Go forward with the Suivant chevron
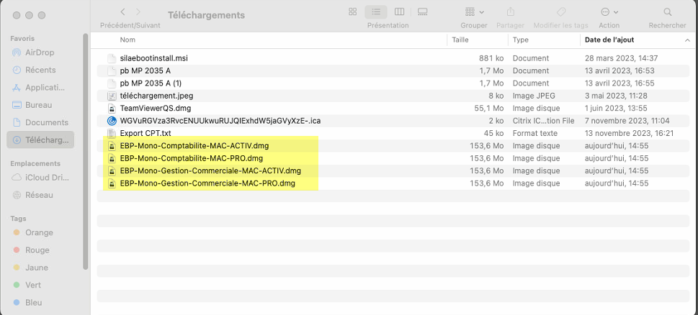The height and width of the screenshot is (315, 698). coord(138,12)
